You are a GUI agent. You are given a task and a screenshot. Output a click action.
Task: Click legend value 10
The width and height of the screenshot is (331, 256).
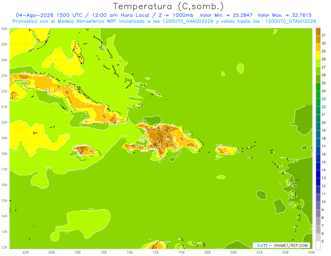point(323,202)
